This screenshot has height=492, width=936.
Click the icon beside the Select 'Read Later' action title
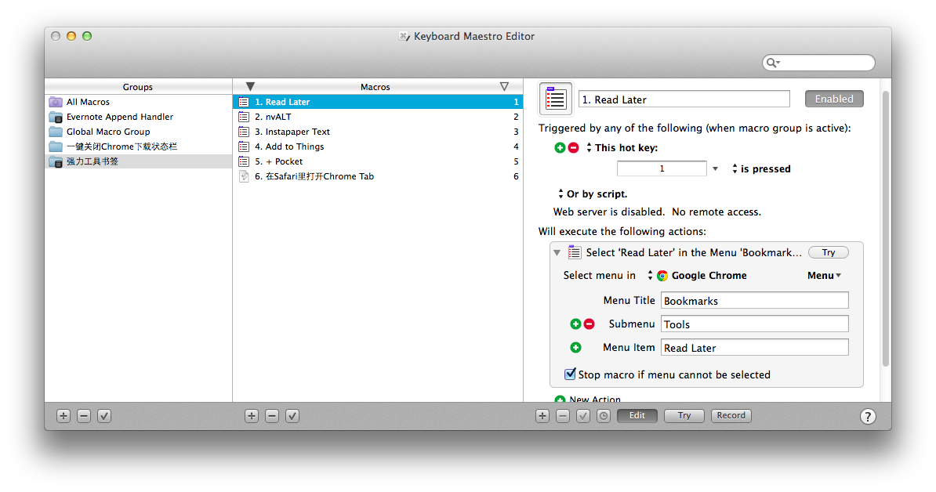coord(575,252)
